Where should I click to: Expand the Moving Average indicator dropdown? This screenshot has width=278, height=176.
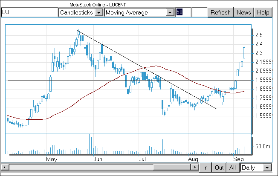[x=170, y=12]
